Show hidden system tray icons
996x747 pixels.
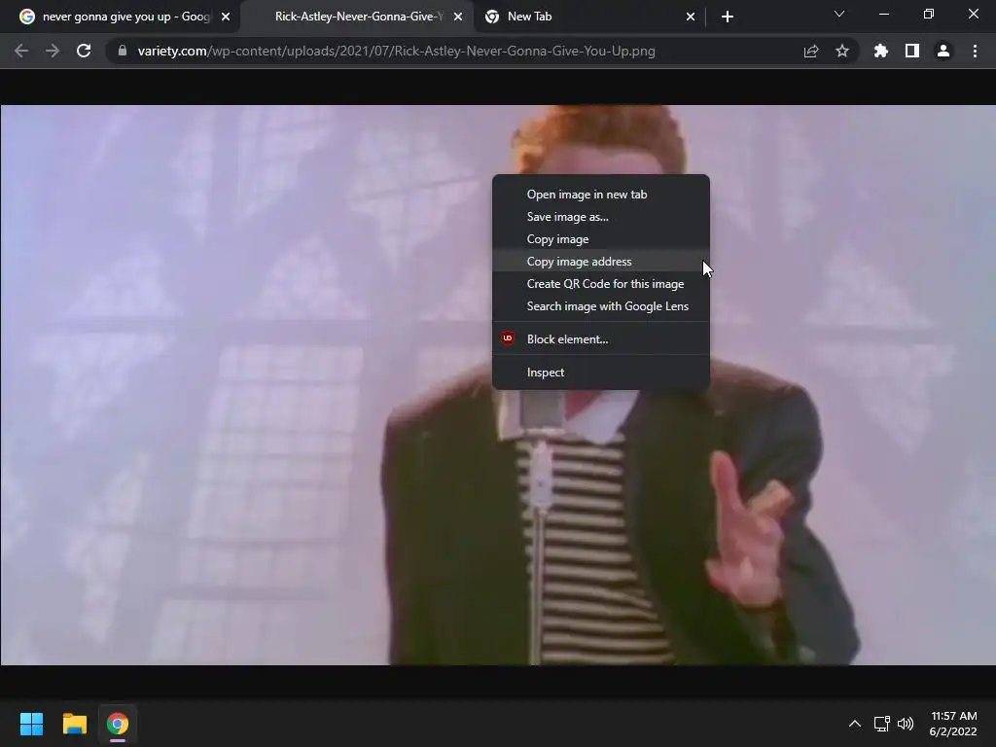(855, 724)
